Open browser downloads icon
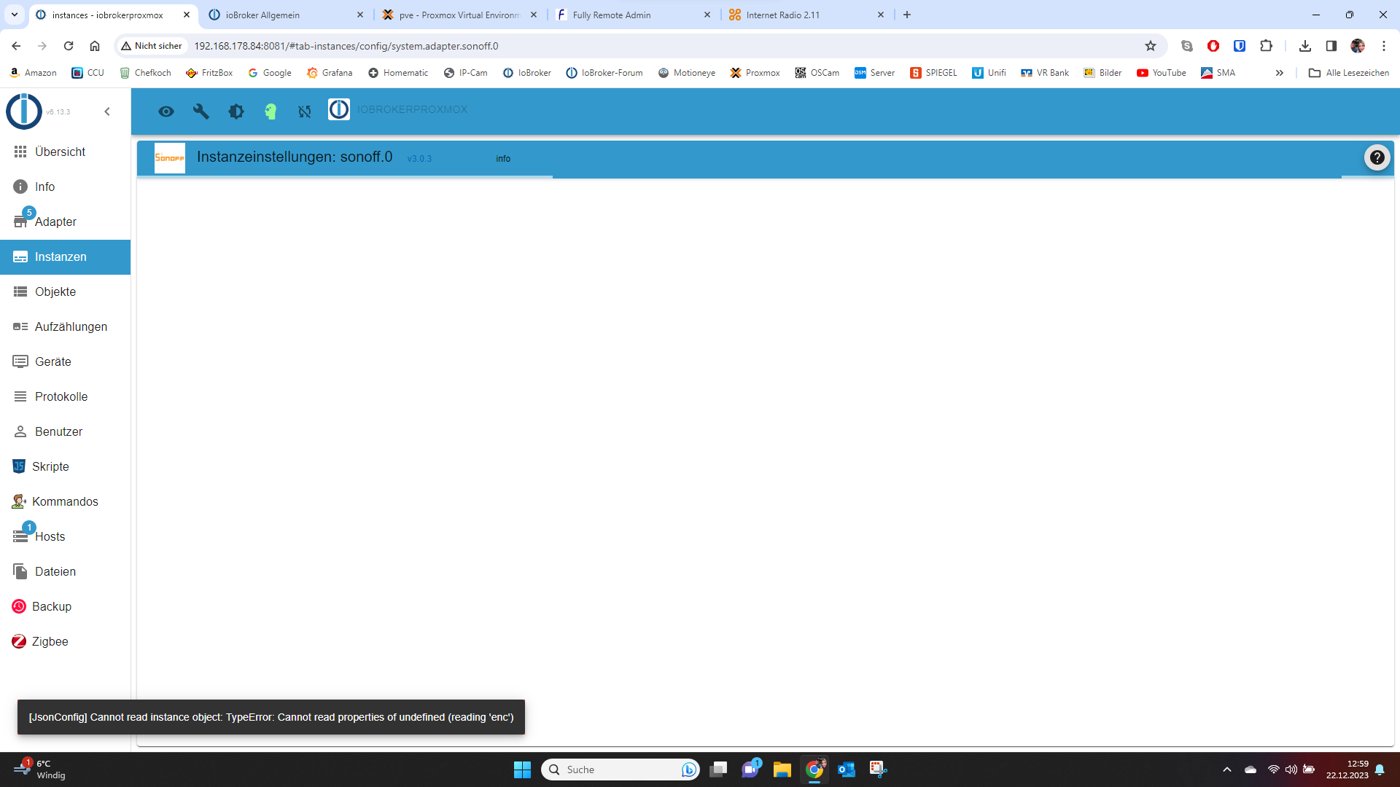 [x=1305, y=46]
